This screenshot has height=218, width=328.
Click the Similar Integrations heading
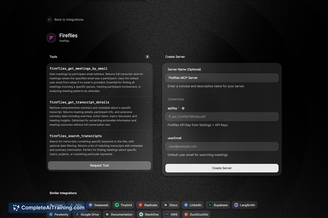click(63, 193)
